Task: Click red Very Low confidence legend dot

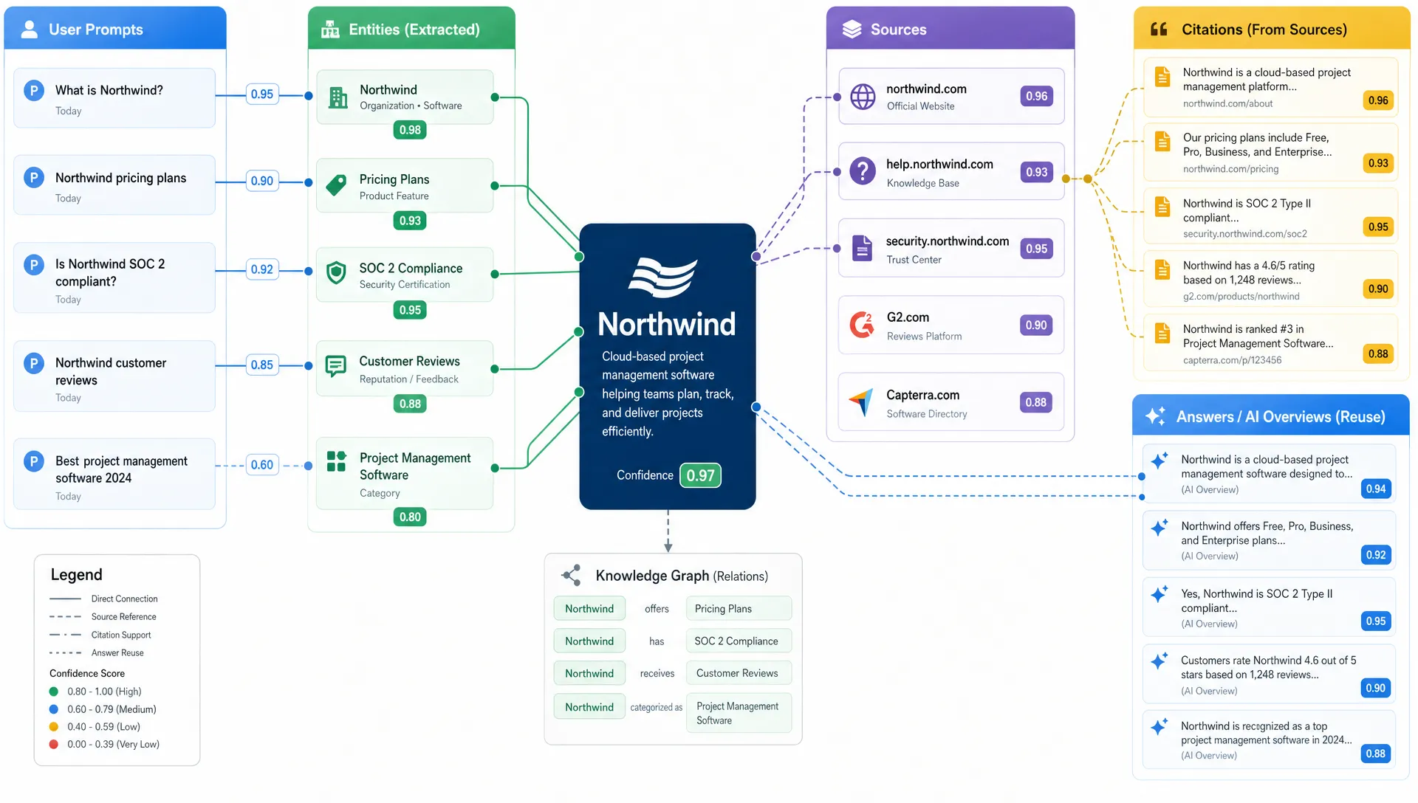Action: (54, 745)
